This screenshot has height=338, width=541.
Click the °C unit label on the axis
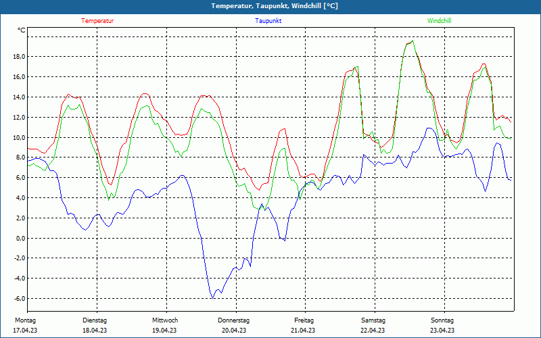[22, 30]
